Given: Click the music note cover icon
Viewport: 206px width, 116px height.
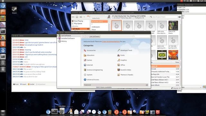Looking at the screenshot, I should (109, 17).
